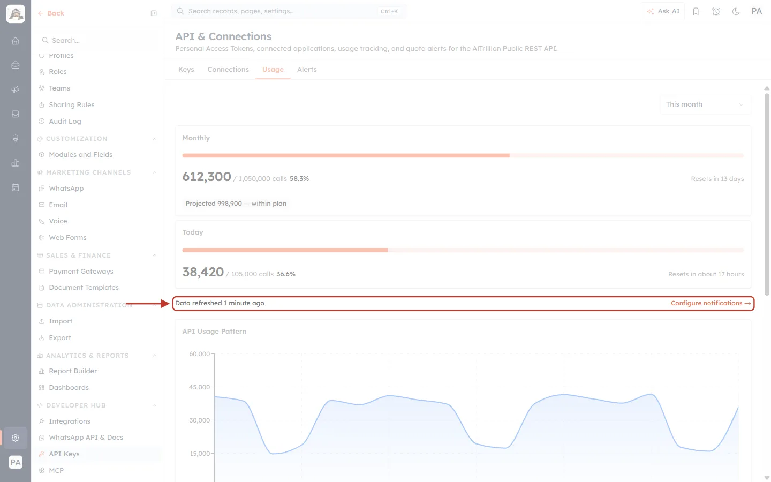Click the Configure notifications link
Viewport: 771px width, 482px height.
pyautogui.click(x=711, y=303)
